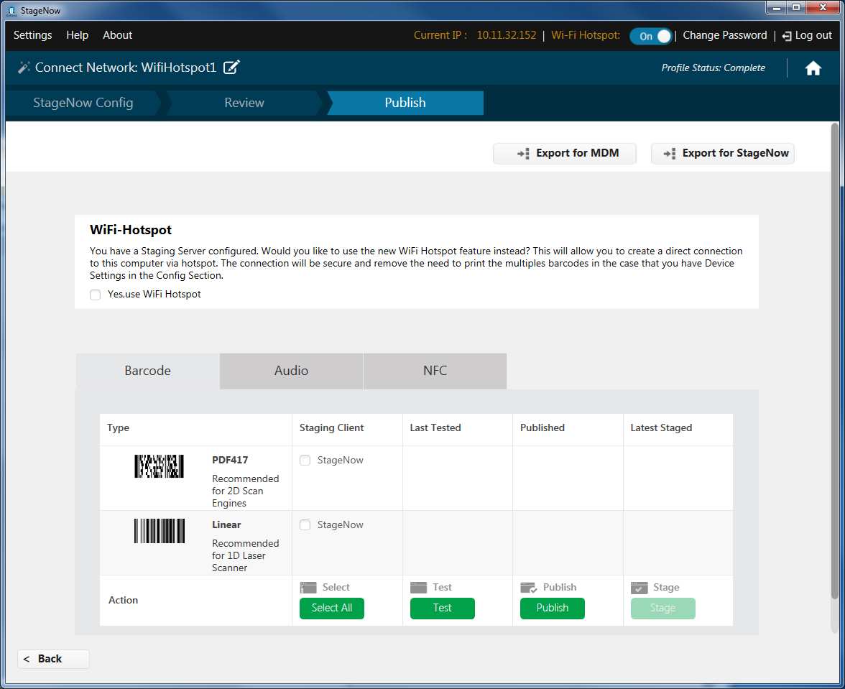Click the edit pencil icon beside WifiHotspot1

[x=231, y=68]
